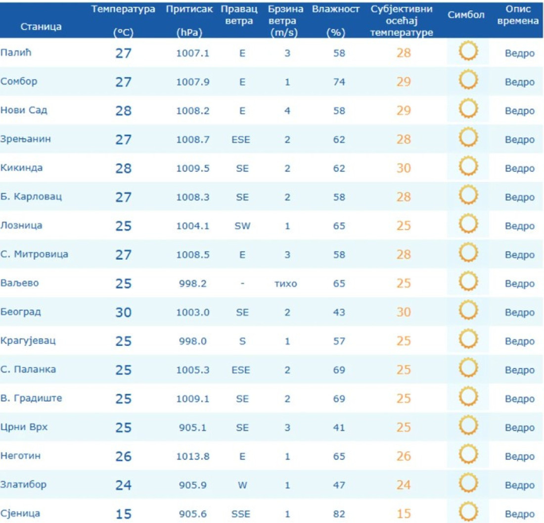The image size is (544, 523).
Task: Click the sun icon for Сјеница
Action: click(x=468, y=512)
